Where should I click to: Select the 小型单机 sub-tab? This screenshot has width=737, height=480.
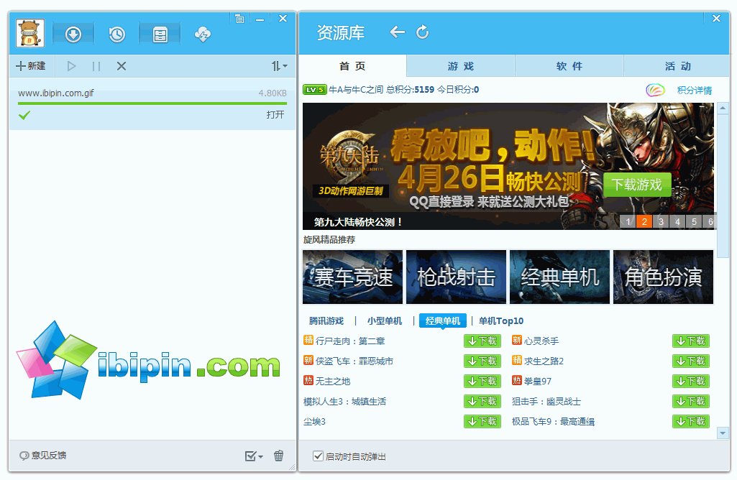tap(385, 320)
